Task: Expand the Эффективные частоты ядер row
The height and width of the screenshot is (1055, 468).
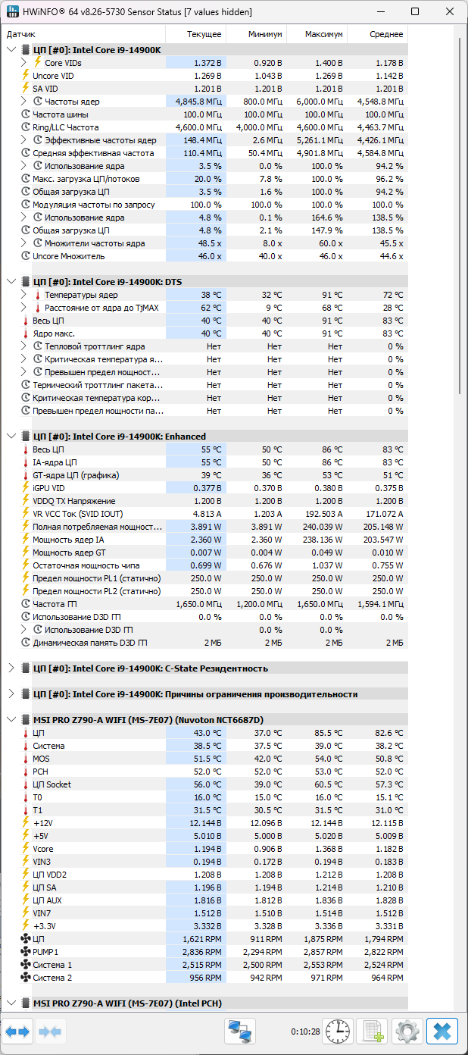Action: [24, 140]
